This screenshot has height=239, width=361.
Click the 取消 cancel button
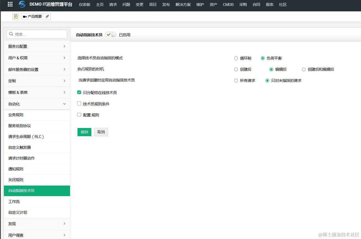point(101,132)
